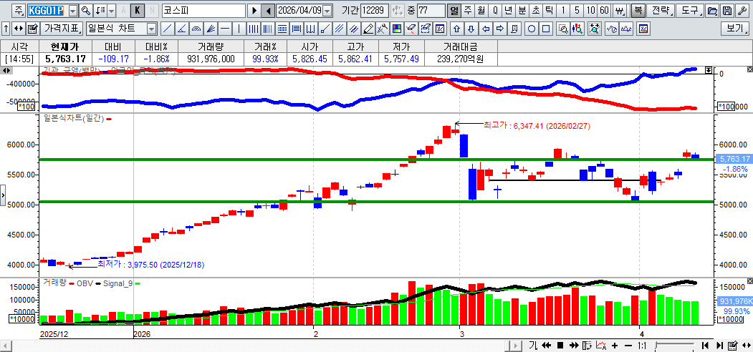The image size is (753, 352).
Task: Click the eraser tool icon
Action: pyautogui.click(x=368, y=29)
